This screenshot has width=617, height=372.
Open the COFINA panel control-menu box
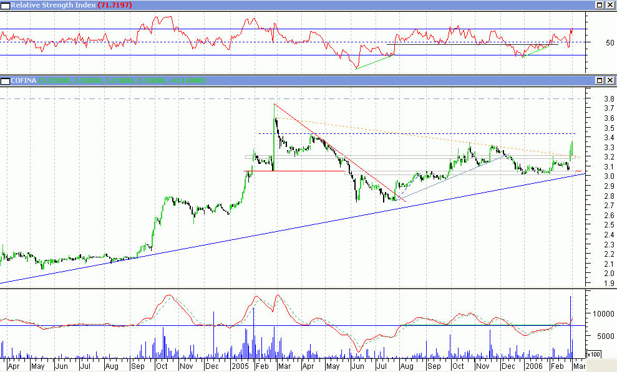[4, 80]
